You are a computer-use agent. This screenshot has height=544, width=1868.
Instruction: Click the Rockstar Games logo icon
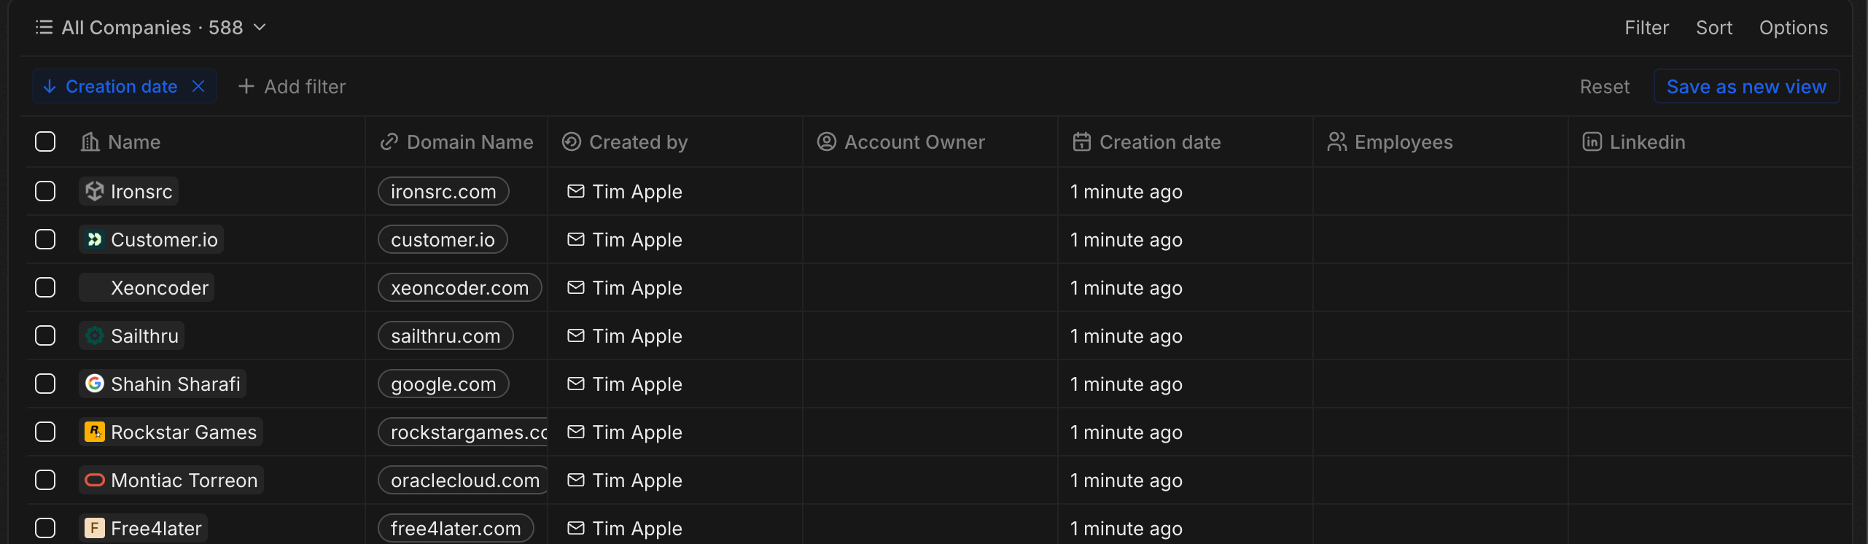pos(95,432)
